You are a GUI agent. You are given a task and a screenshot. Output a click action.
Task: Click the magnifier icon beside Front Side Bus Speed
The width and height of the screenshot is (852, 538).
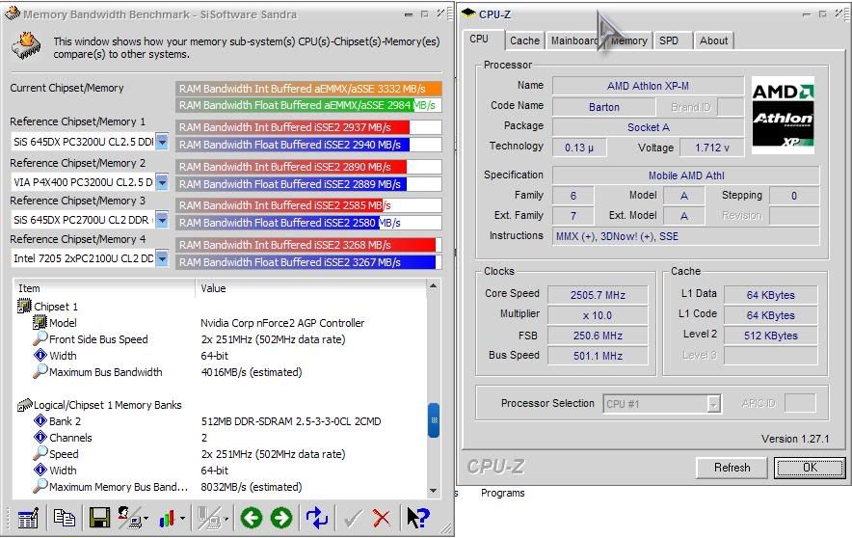pos(40,338)
